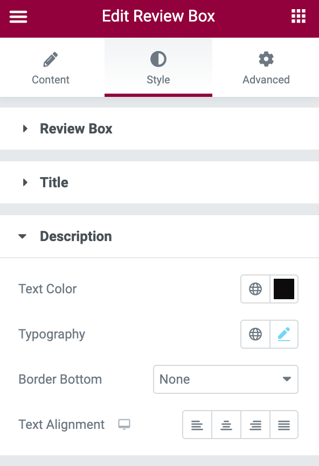Open the Border Bottom dropdown
Viewport: 319px width, 466px height.
click(226, 379)
